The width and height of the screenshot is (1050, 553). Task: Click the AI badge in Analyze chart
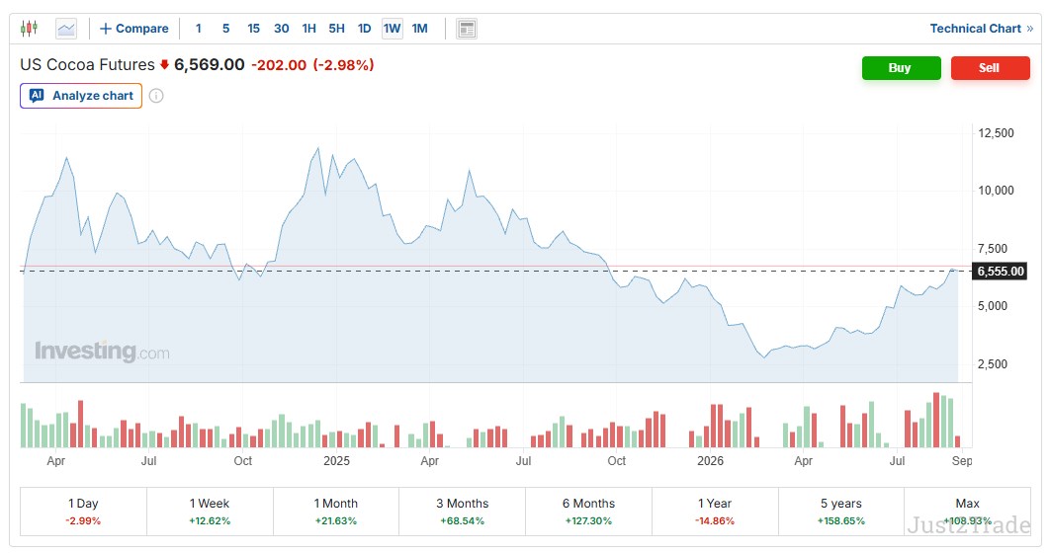pos(37,96)
